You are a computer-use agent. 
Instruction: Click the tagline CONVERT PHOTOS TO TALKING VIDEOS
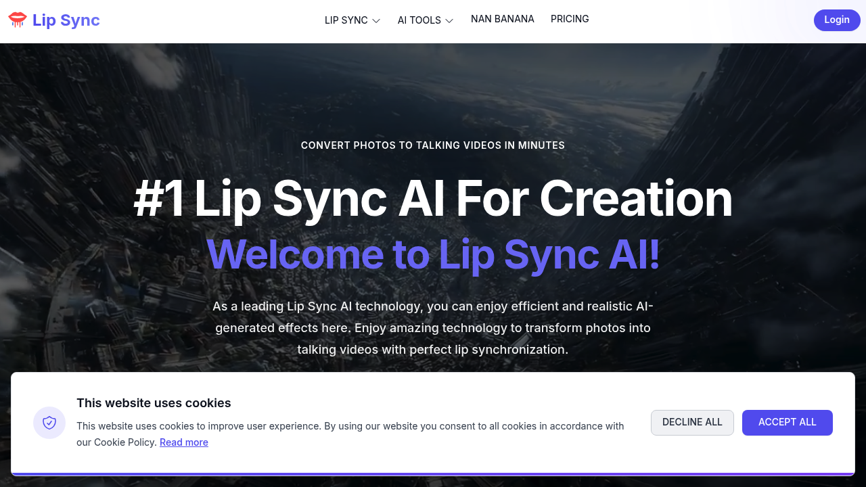pyautogui.click(x=433, y=145)
